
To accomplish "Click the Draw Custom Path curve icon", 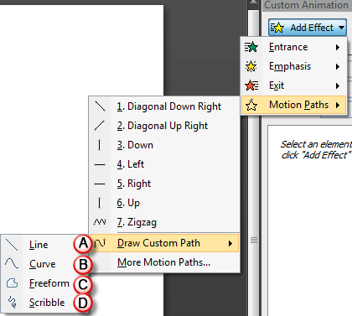I will [100, 243].
